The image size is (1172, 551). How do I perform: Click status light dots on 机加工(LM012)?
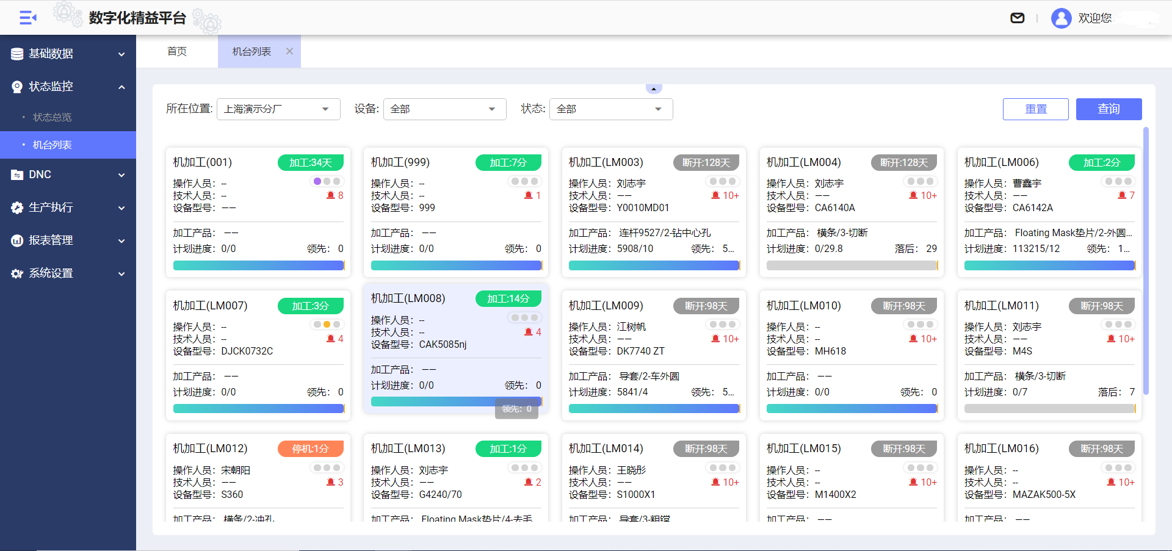(x=327, y=468)
